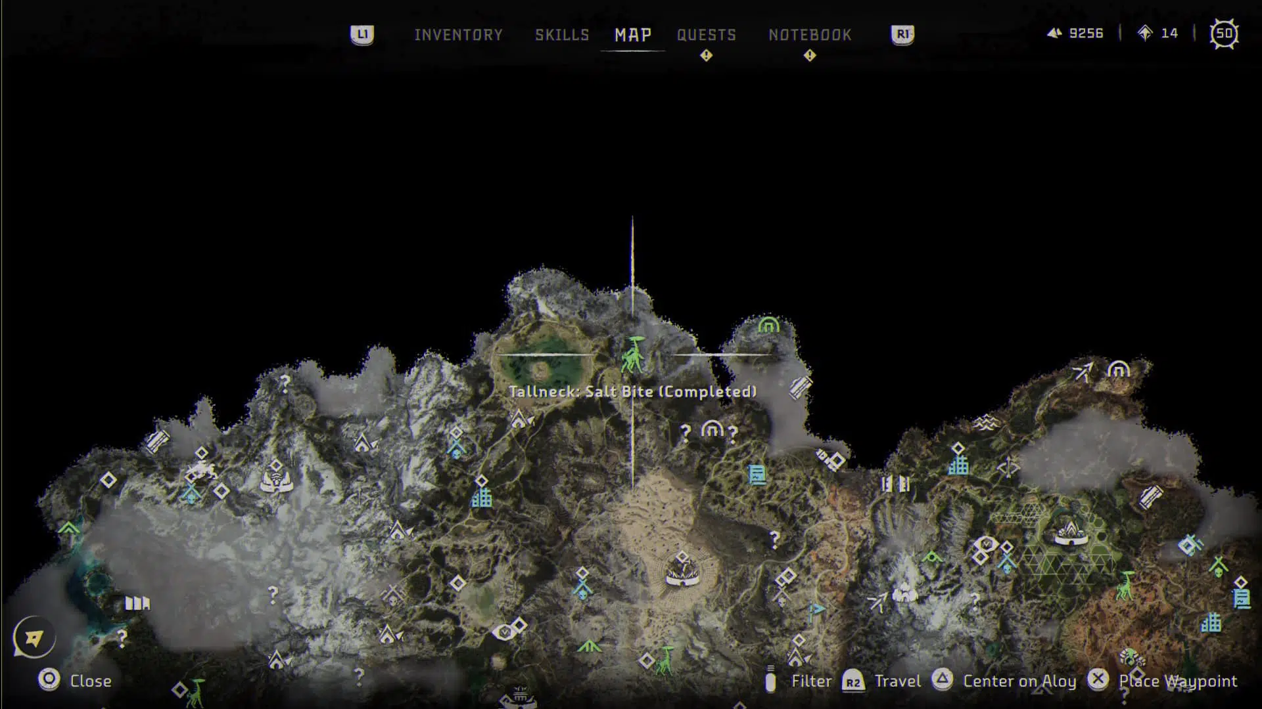Image resolution: width=1262 pixels, height=709 pixels.
Task: Go to the Notebook tab
Action: tap(810, 35)
